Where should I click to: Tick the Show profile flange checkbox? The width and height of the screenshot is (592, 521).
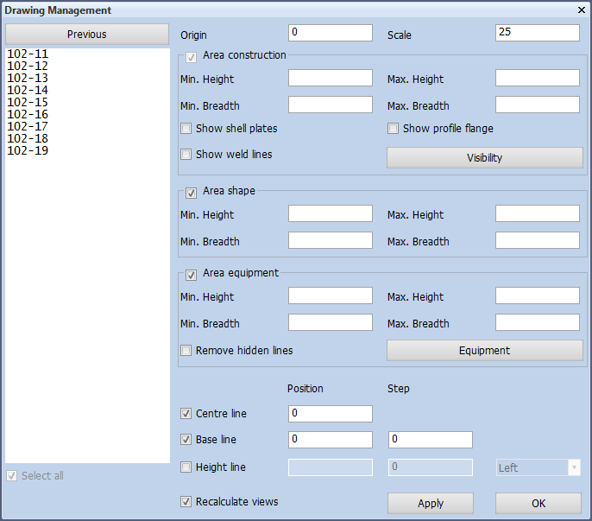[393, 129]
